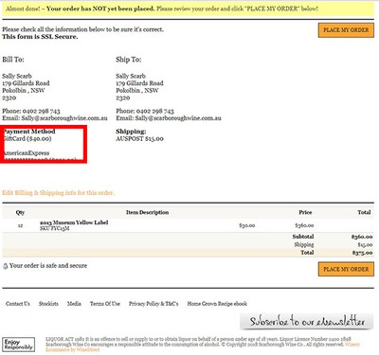The image size is (379, 355).
Task: Click the Ship To phone number
Action: tap(154, 111)
